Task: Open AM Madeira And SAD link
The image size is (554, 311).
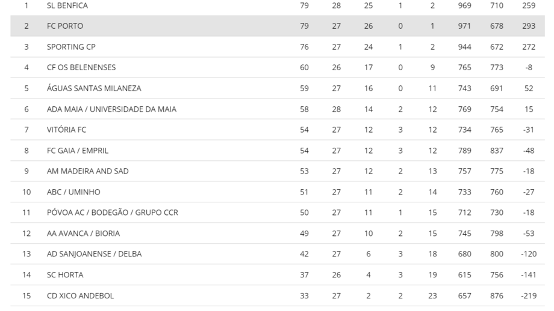Action: tap(87, 171)
